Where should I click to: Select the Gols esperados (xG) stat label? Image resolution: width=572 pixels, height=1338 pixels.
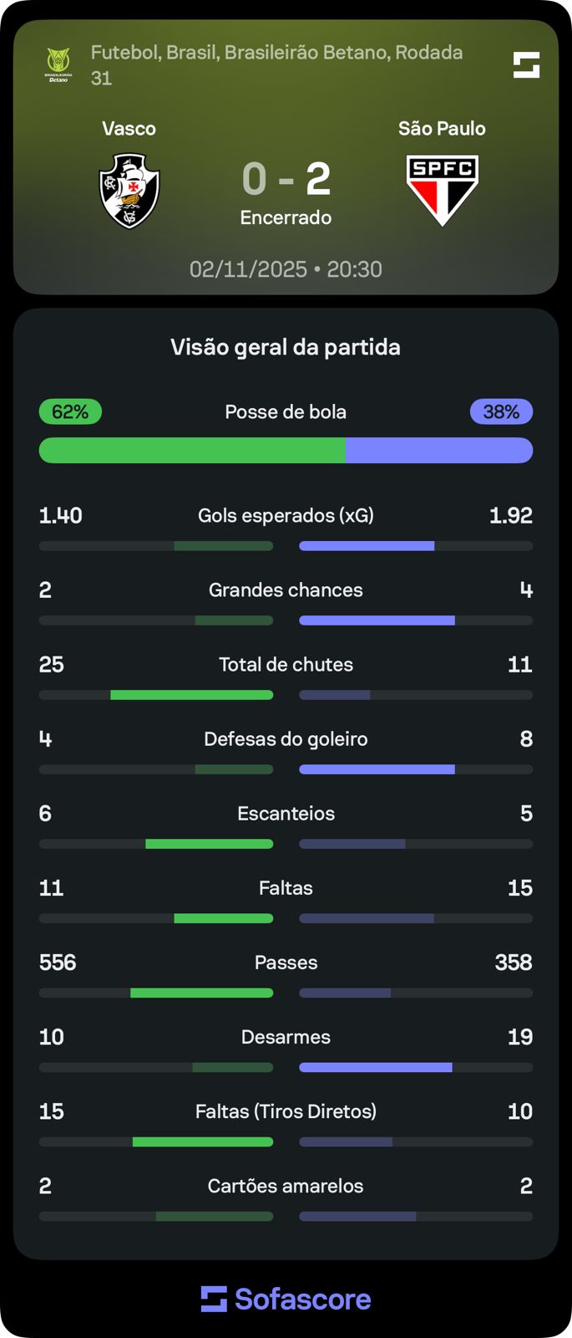[286, 515]
